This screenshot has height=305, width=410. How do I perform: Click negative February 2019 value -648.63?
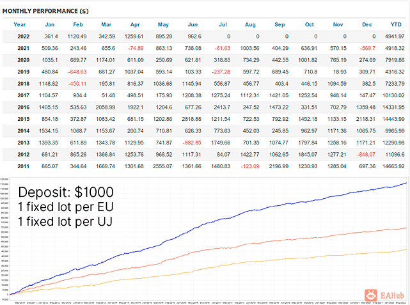tap(77, 72)
